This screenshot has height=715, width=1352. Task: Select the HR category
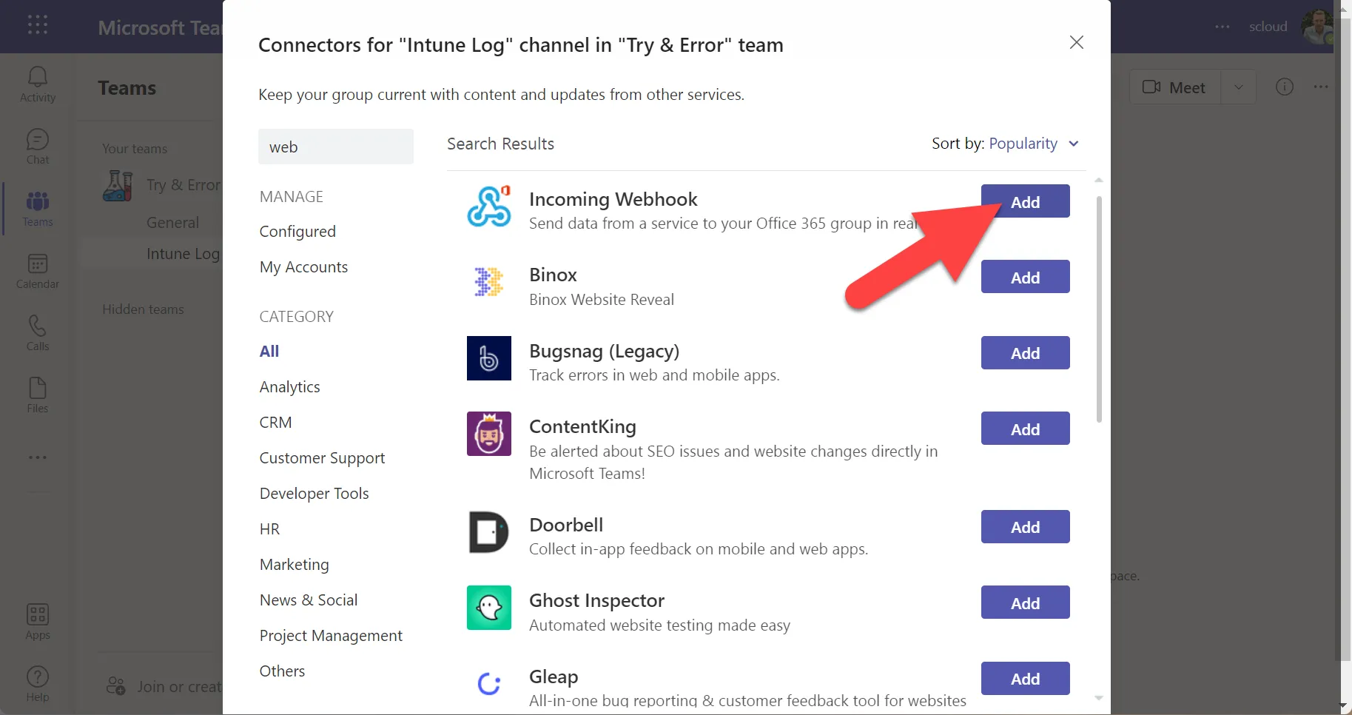[x=269, y=529]
